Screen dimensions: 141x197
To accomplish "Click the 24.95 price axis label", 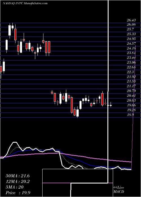I will (131, 39).
